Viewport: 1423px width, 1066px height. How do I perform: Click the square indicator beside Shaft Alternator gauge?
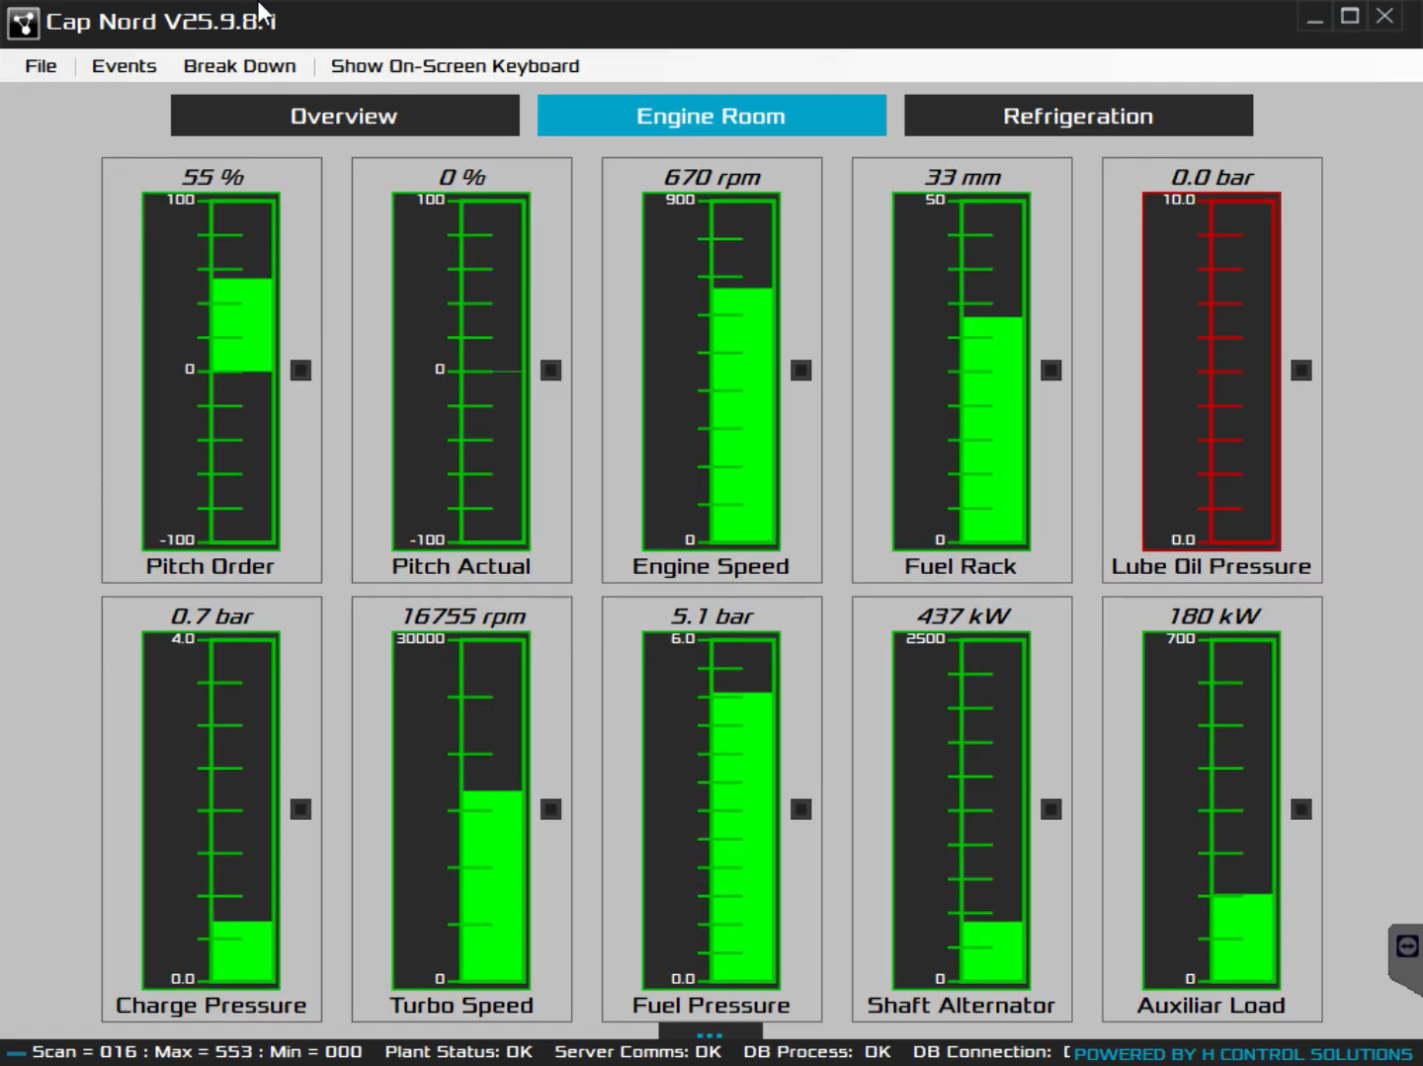point(1051,809)
